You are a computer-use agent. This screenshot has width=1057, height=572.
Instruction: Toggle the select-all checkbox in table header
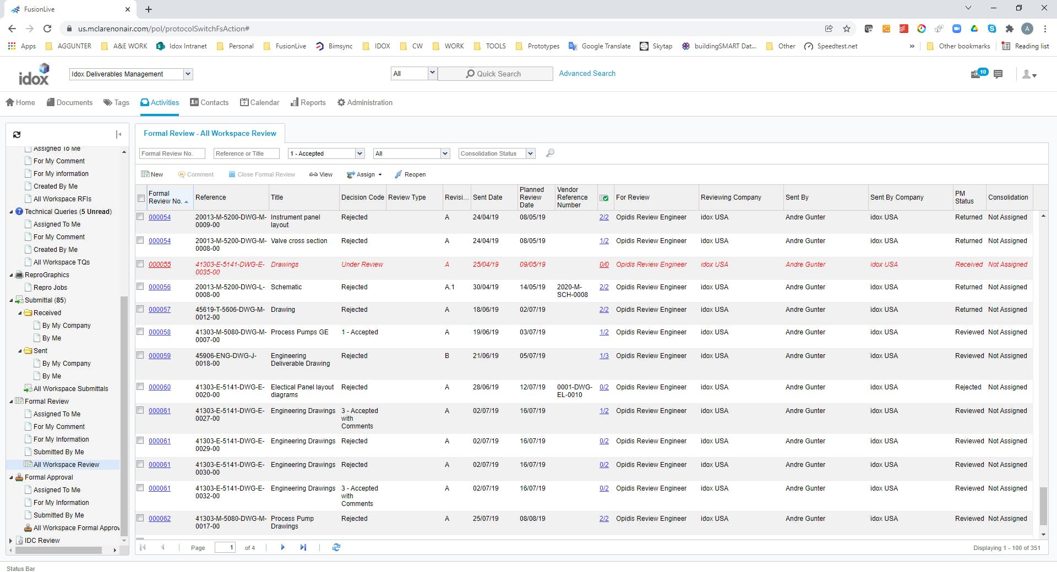(141, 198)
